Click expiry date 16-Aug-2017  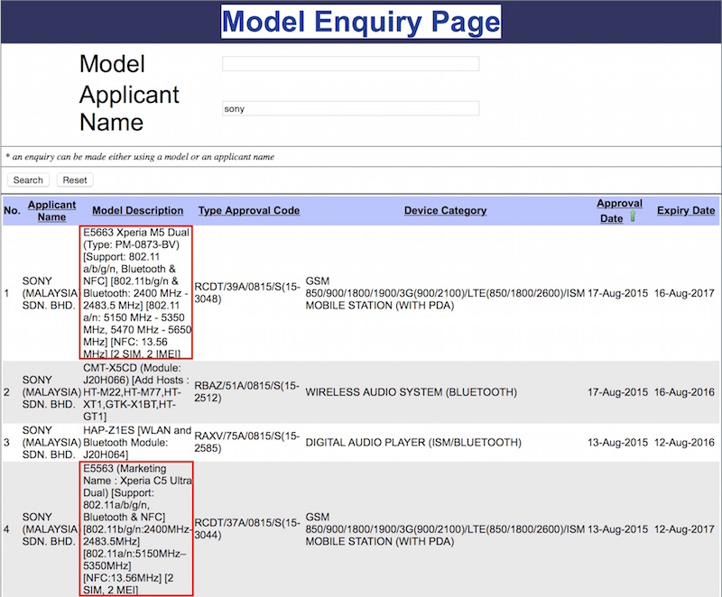click(684, 293)
